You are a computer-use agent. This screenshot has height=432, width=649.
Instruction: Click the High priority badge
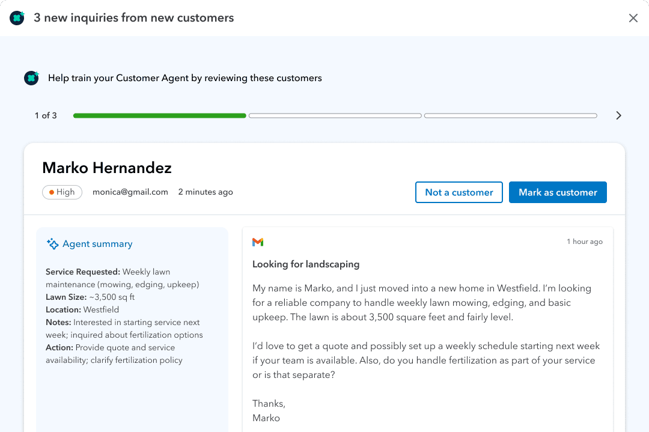(x=62, y=192)
